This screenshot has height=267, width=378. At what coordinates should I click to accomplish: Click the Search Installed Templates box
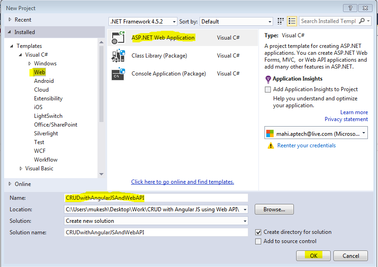tap(328, 21)
